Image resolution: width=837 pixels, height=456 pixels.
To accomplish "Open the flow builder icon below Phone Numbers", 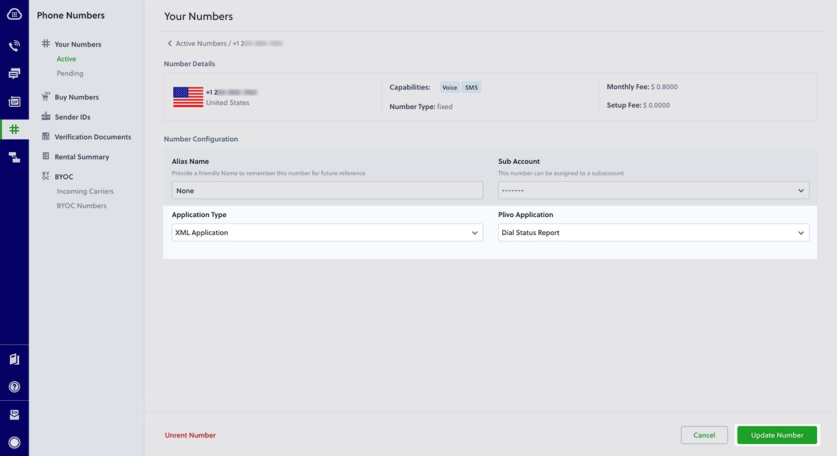I will tap(14, 156).
